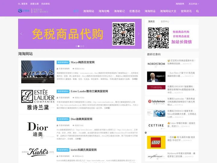
Task: Open the LEGO logo coupon
Action: coord(156,142)
